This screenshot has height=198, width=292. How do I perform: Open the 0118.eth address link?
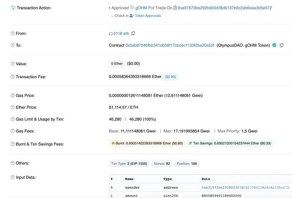pos(121,33)
